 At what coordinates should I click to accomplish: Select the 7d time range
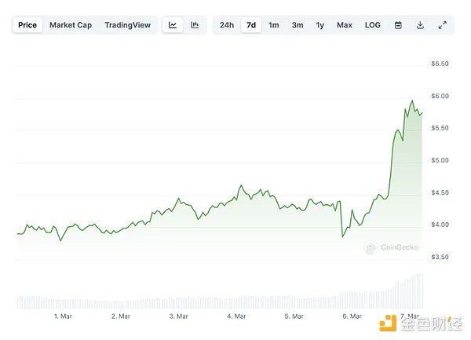(251, 25)
